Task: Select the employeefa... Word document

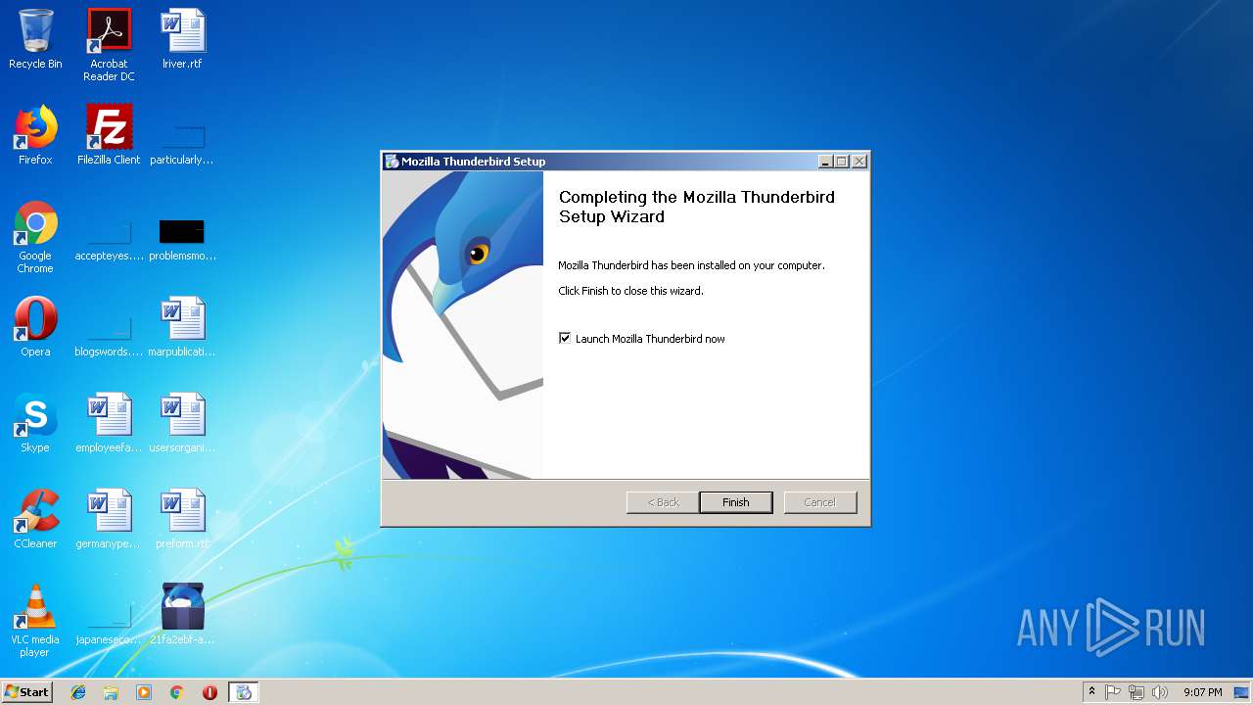Action: 109,423
